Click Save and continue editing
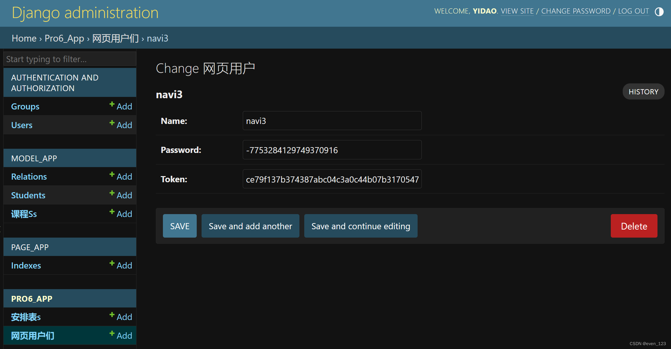 361,226
